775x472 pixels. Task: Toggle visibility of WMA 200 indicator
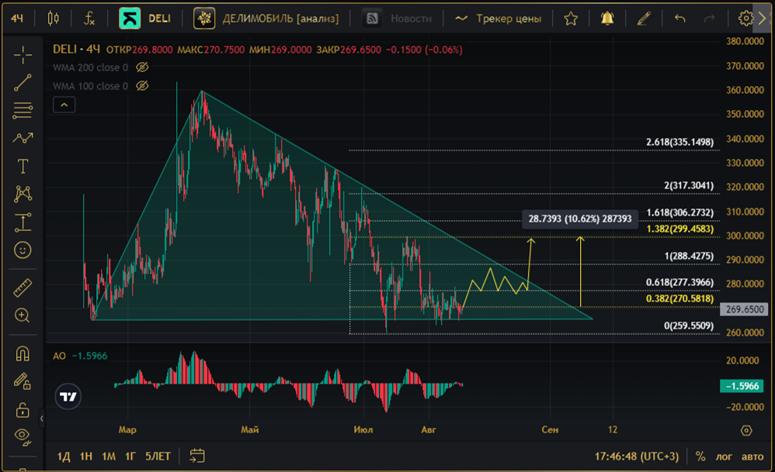coord(142,67)
